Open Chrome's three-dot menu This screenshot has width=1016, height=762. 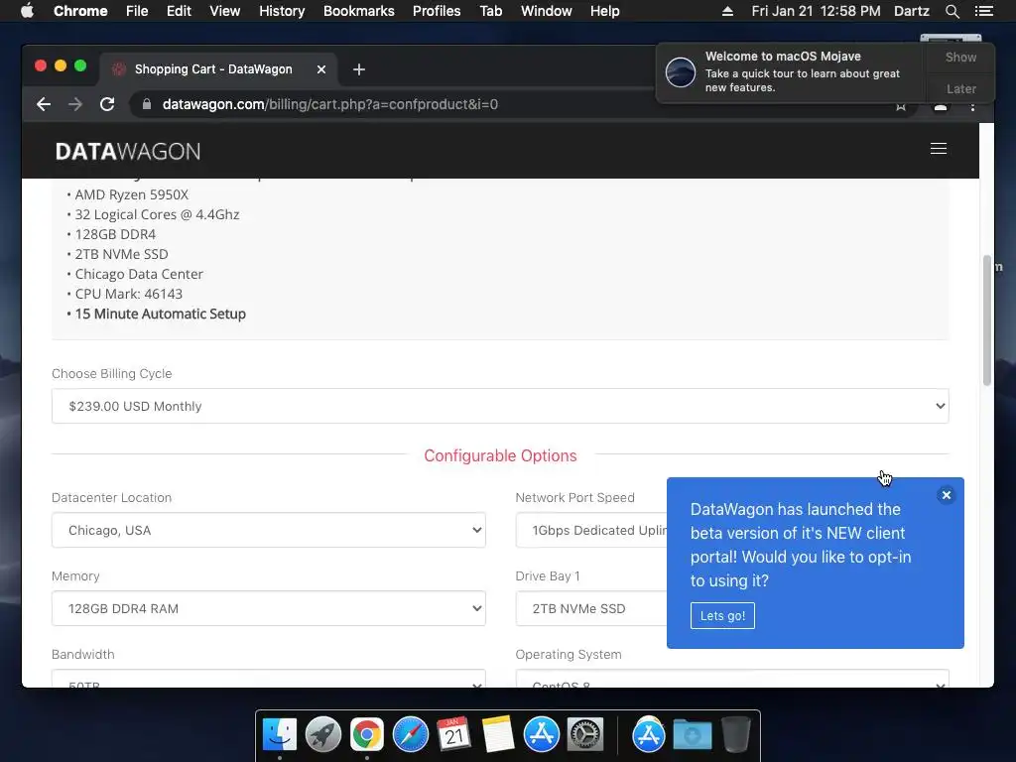972,107
